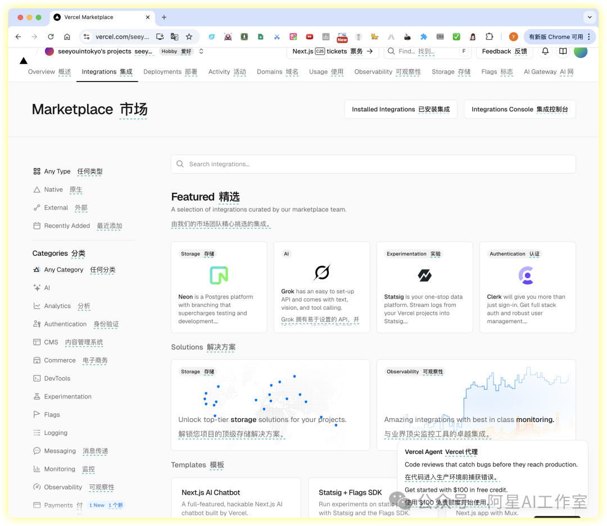Select the CMS category
Viewport: 607px width, 526px height.
[68, 342]
